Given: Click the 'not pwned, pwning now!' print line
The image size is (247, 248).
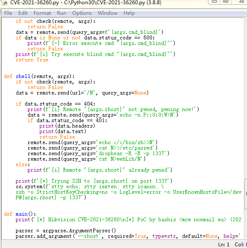Looking at the screenshot, I should 113,109.
